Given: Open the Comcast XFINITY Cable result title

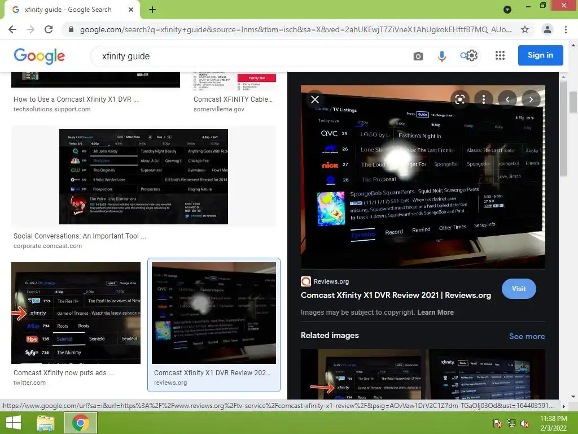Looking at the screenshot, I should 233,99.
